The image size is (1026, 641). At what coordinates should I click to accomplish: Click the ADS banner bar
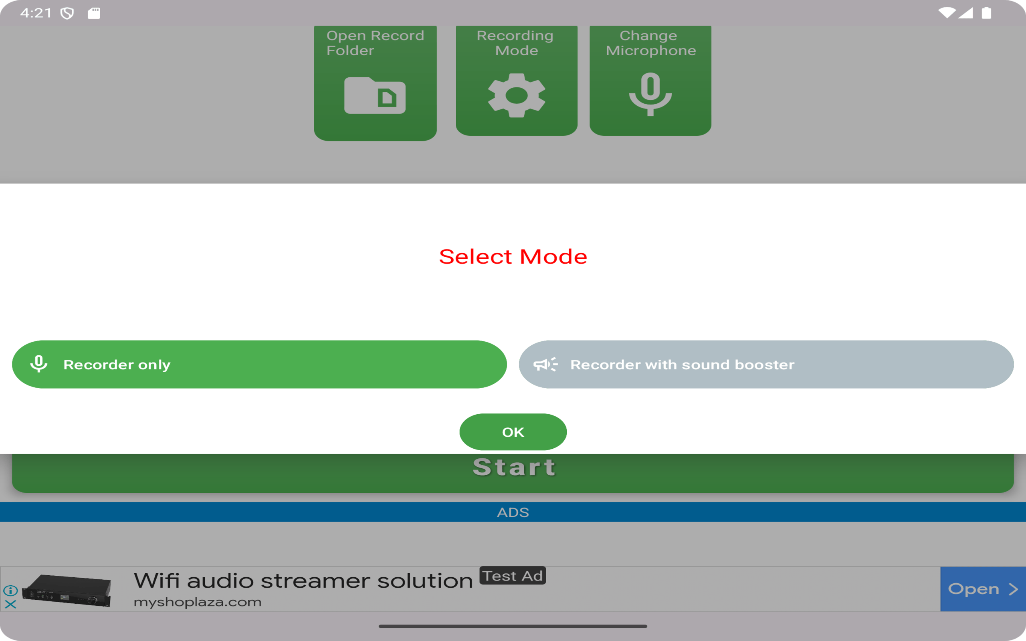[513, 512]
